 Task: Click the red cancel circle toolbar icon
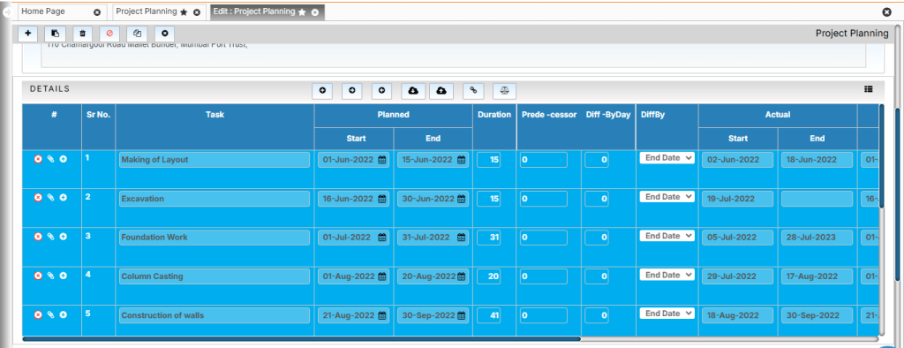point(109,34)
